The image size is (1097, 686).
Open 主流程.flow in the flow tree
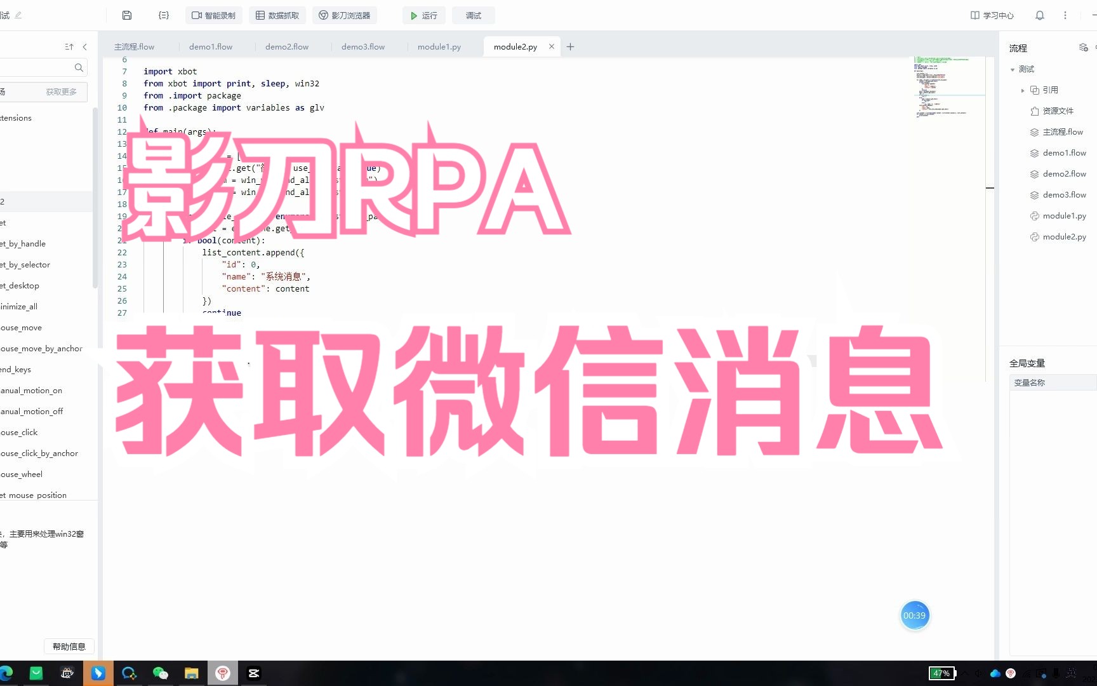(x=1056, y=131)
